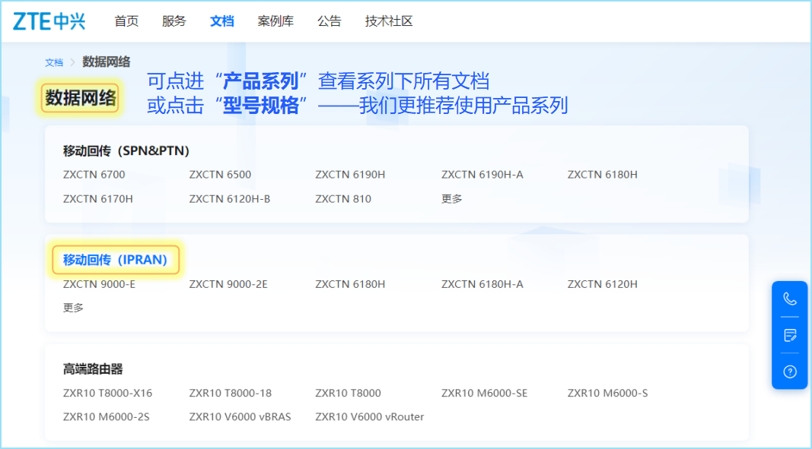
Task: Click the ZTE中兴 logo
Action: [x=49, y=21]
